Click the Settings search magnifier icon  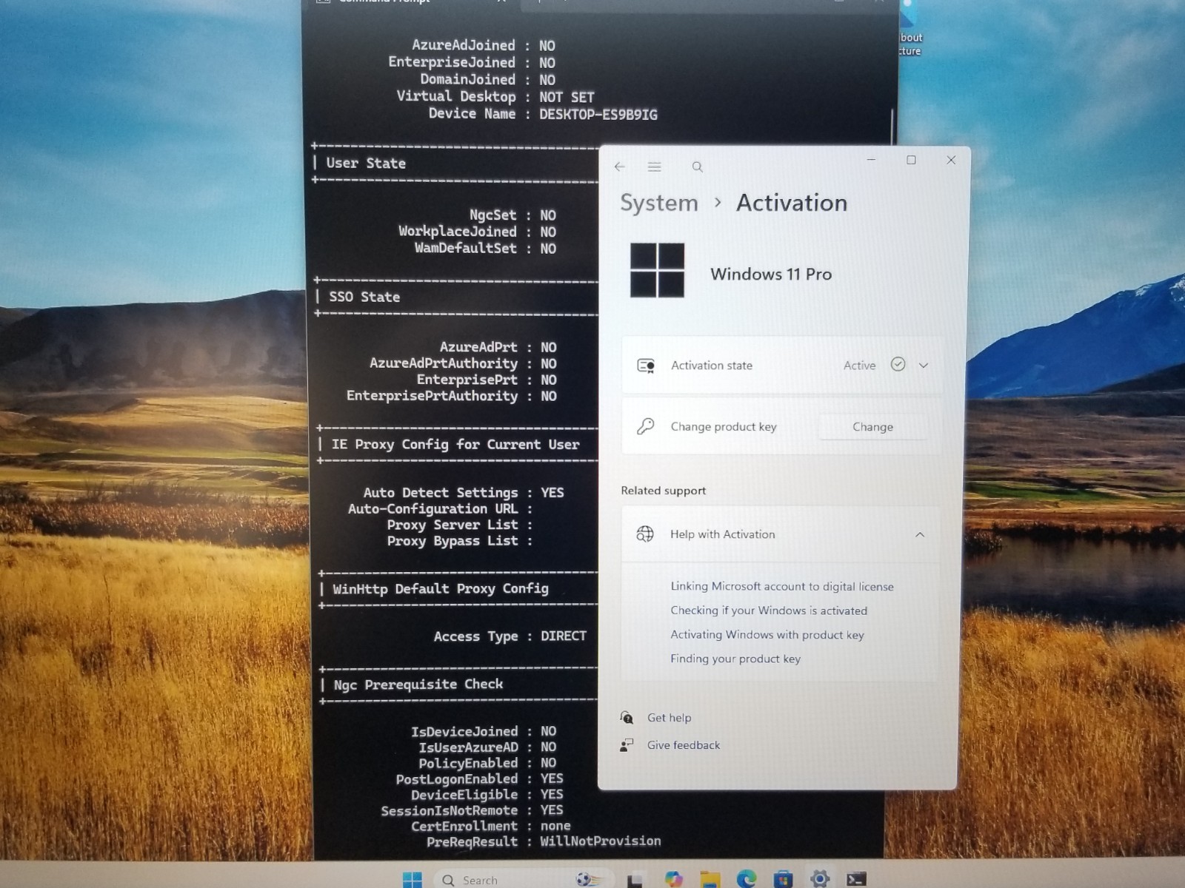tap(697, 166)
